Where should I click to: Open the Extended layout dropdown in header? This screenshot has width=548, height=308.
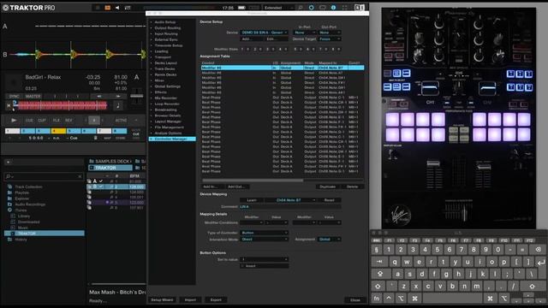click(x=278, y=8)
